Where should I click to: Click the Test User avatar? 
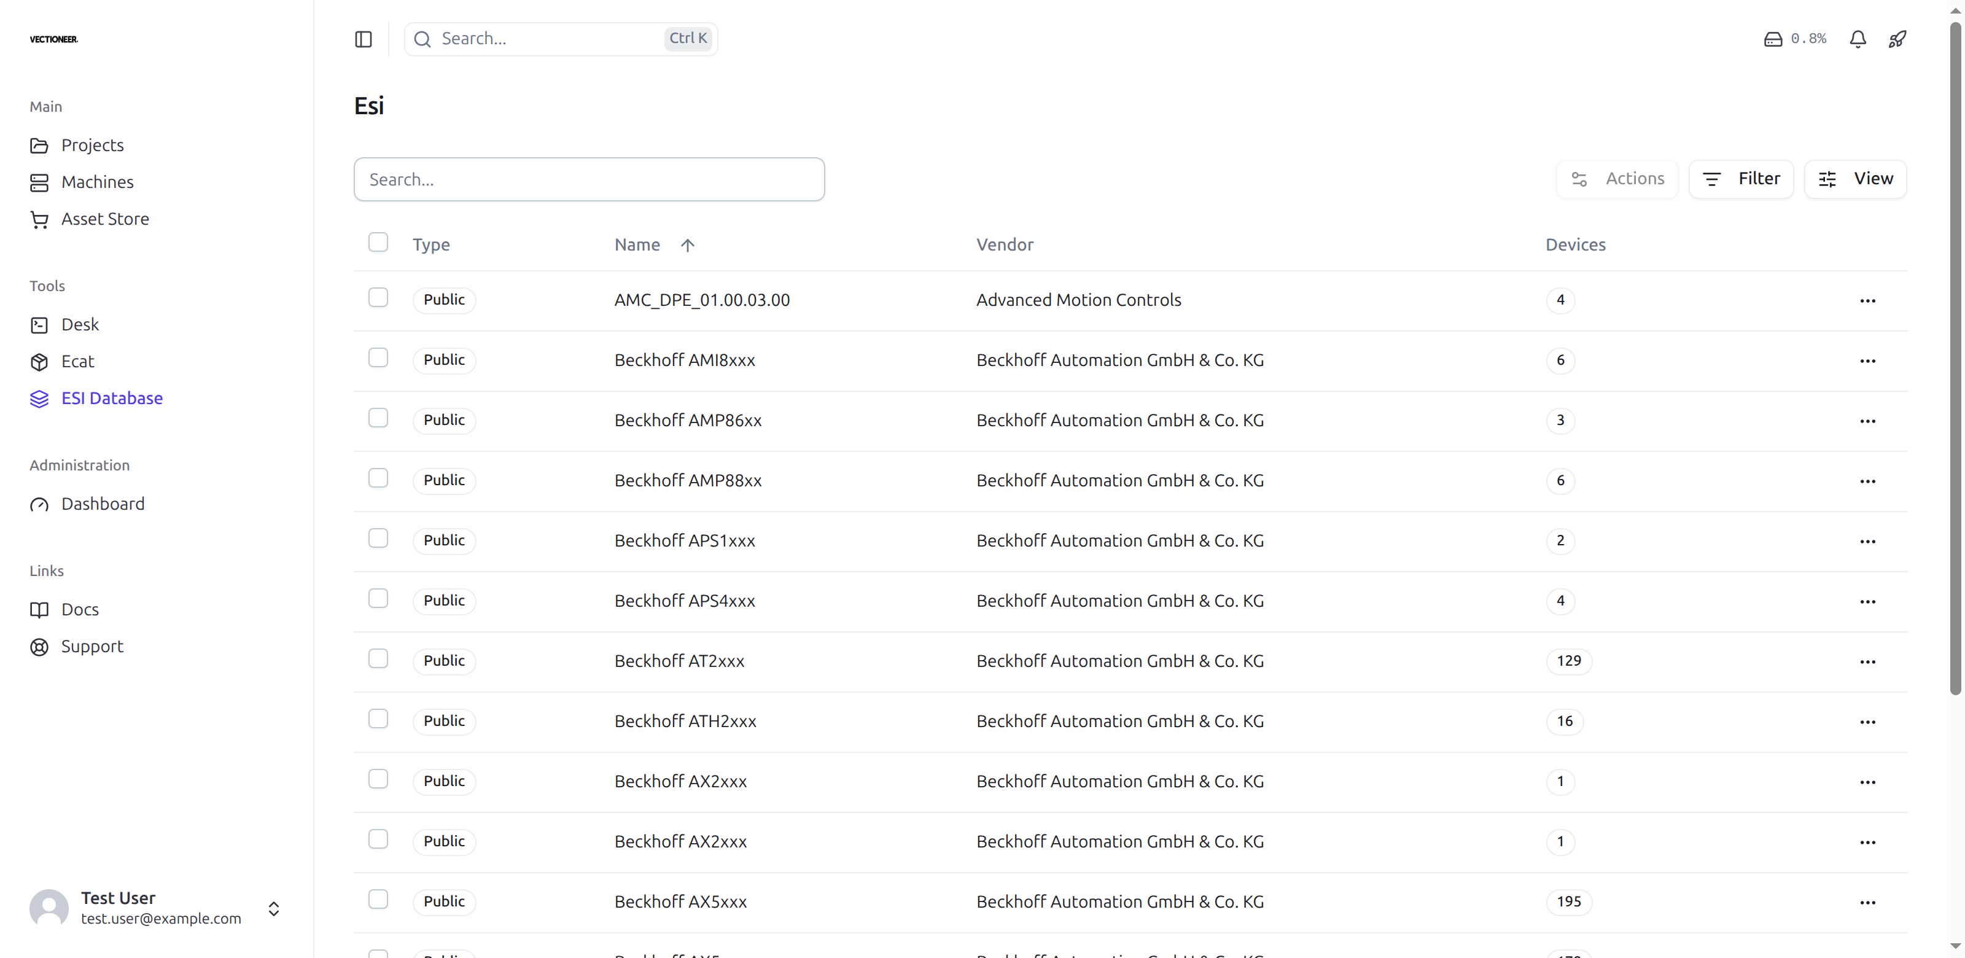click(x=49, y=908)
